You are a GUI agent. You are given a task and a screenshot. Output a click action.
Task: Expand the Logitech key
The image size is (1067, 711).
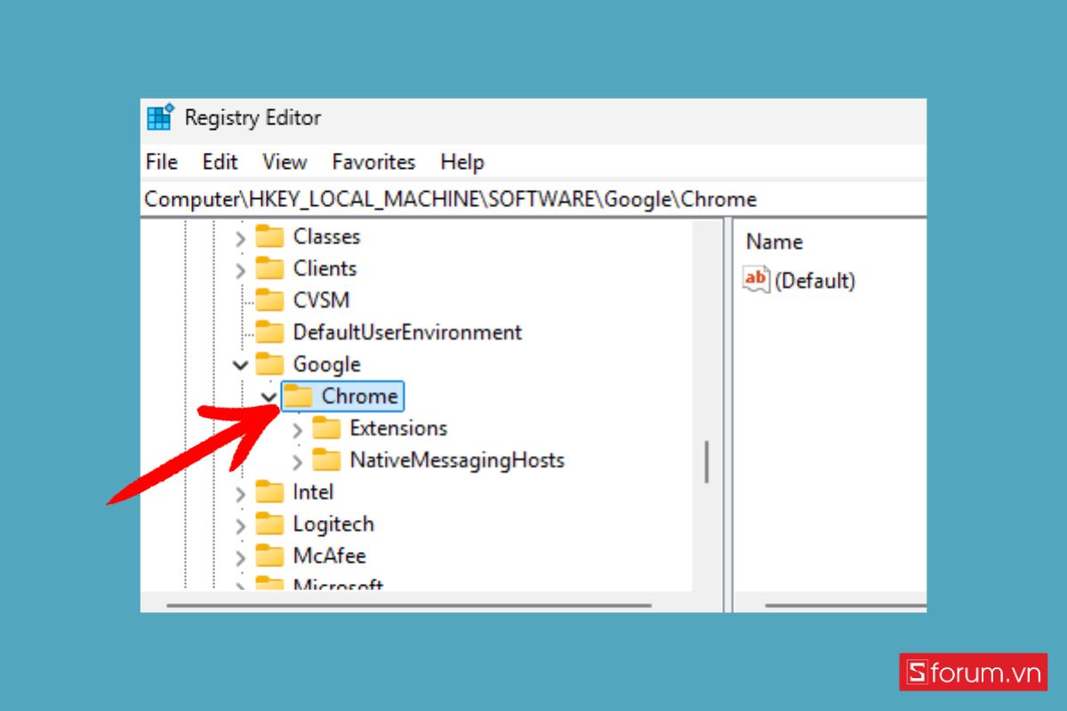pyautogui.click(x=240, y=525)
